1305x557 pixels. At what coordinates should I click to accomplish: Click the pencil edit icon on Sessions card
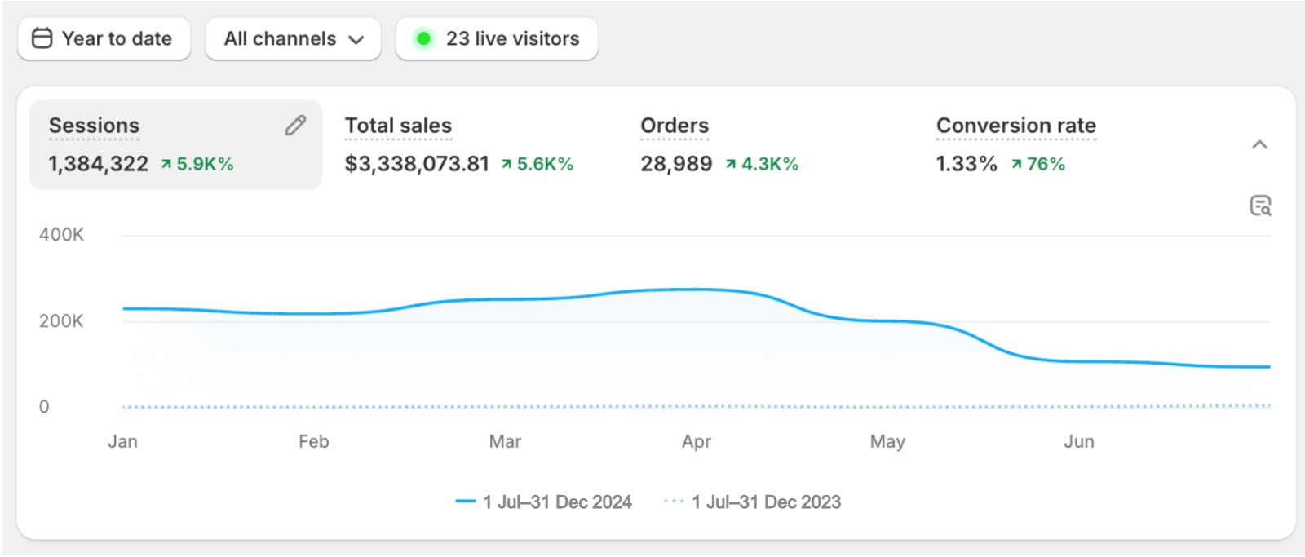coord(295,126)
